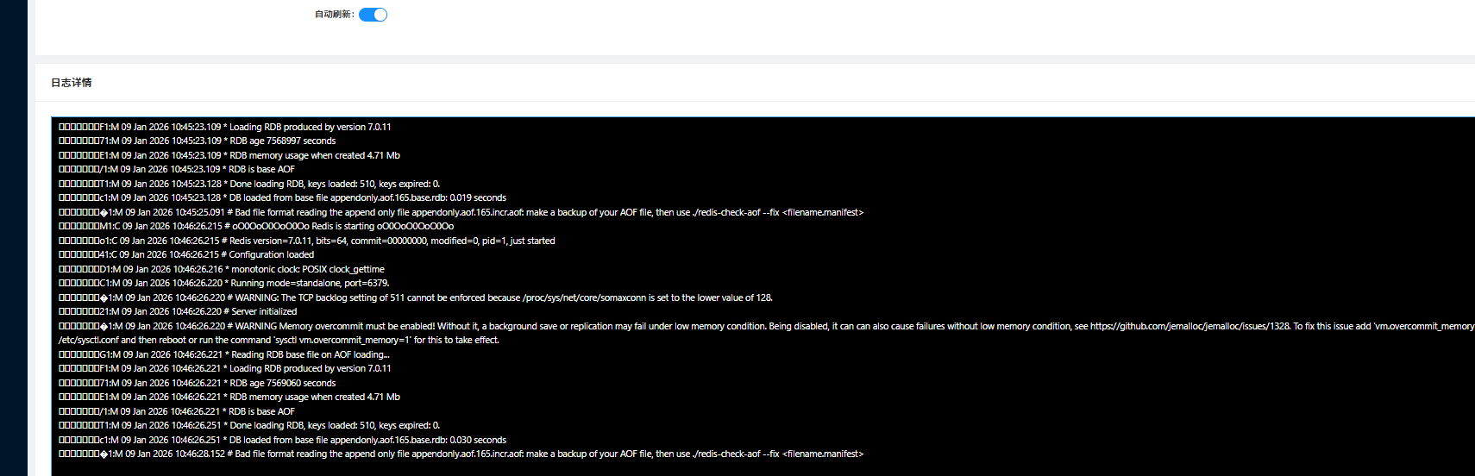The width and height of the screenshot is (1475, 476).
Task: Click the '/etc/sysctl.conf and then reboot' line
Action: pos(279,340)
